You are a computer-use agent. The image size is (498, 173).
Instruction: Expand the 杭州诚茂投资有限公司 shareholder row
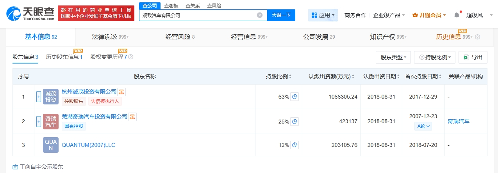(39, 97)
